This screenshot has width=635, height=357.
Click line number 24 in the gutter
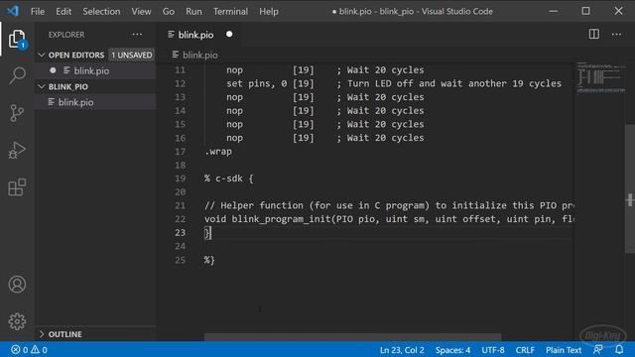(181, 246)
